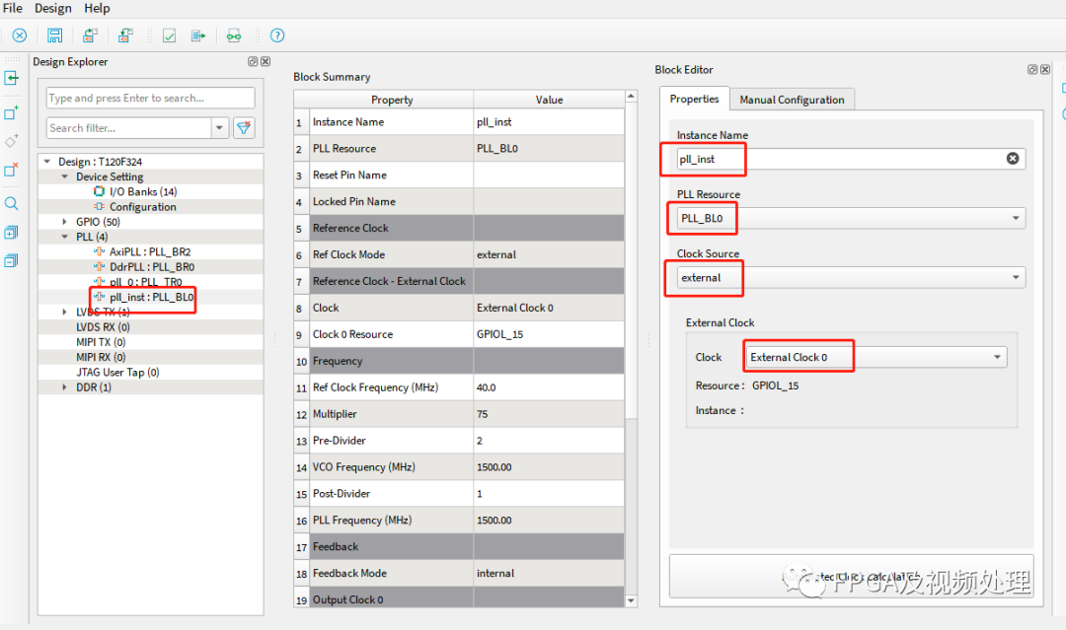This screenshot has width=1066, height=630.
Task: Select MIPI TX (0) in tree
Action: (101, 342)
